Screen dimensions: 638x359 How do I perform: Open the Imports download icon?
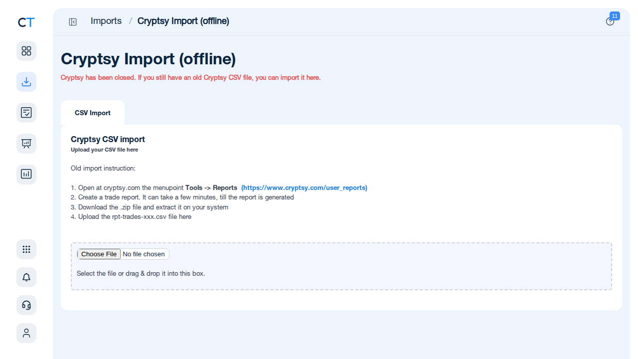pos(26,82)
